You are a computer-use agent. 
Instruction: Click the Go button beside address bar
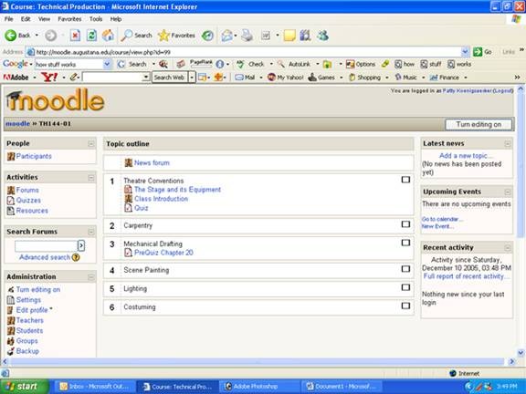(482, 52)
